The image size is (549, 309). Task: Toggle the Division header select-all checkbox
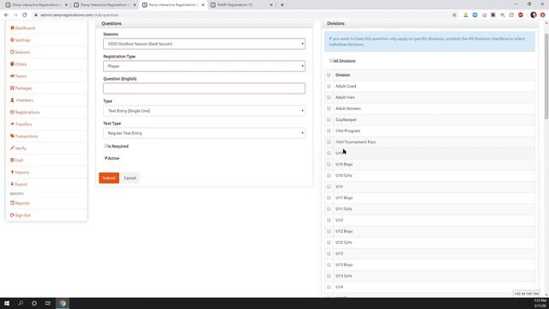[329, 75]
